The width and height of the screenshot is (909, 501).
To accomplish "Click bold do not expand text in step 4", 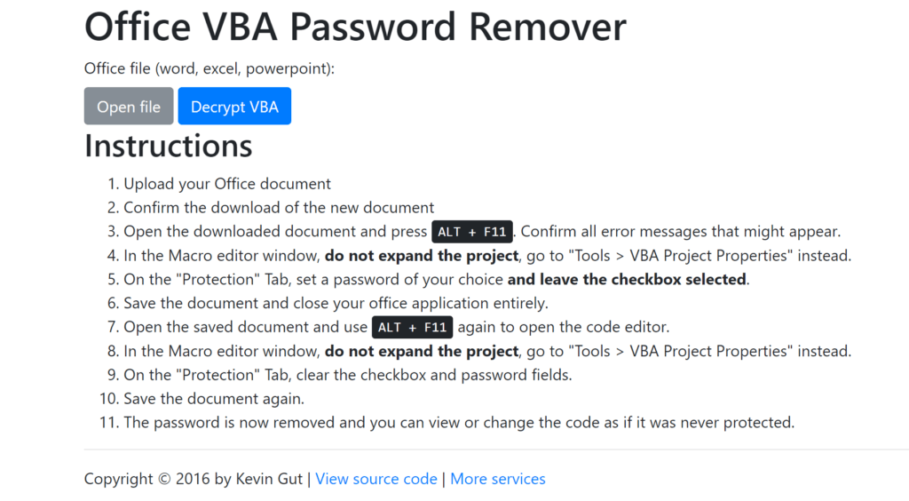I will coord(422,256).
